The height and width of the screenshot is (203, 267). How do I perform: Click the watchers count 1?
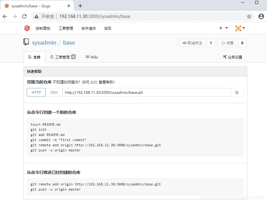click(x=211, y=43)
